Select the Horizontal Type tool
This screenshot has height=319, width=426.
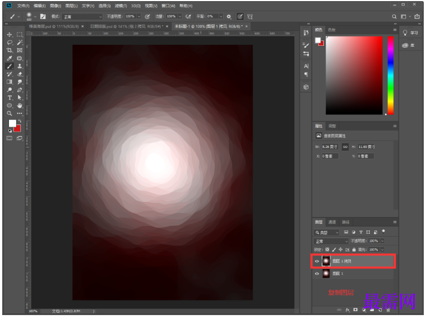point(10,98)
